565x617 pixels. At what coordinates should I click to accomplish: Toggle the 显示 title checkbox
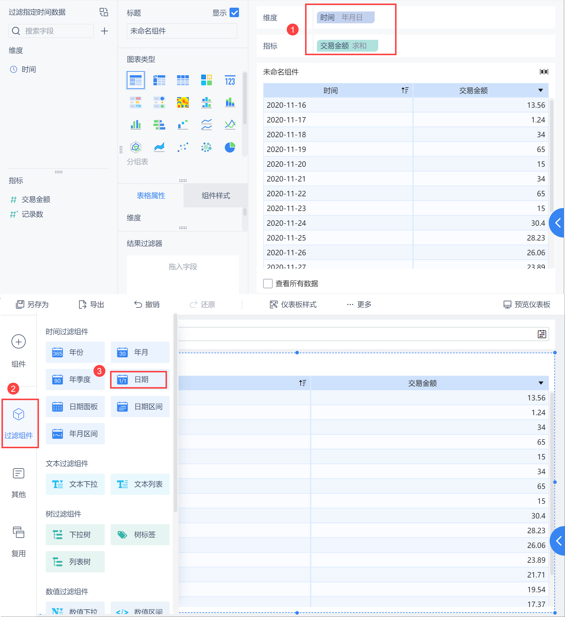(234, 13)
